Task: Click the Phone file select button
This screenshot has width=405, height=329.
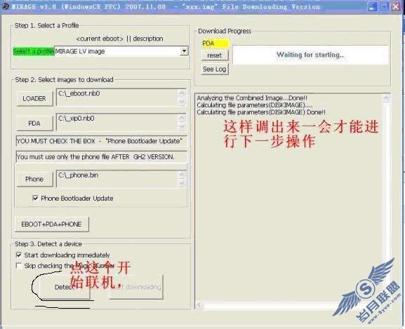Action: (x=34, y=179)
